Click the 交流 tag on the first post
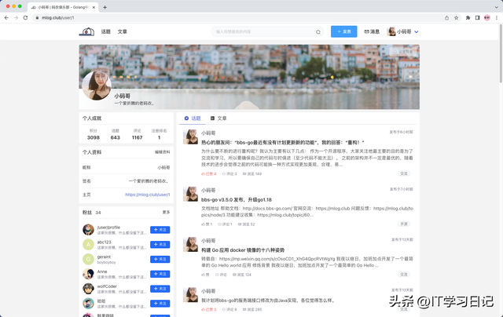Screen dimensions: 503x317 [404, 173]
